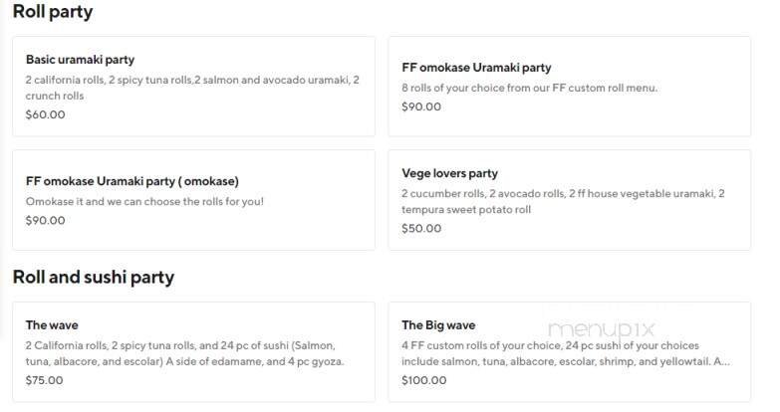This screenshot has width=780, height=412.
Task: Select The Big wave title
Action: point(438,325)
